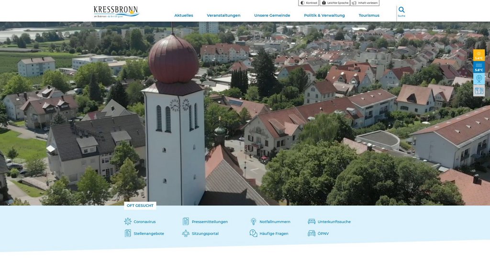Open the search magnifier icon
Screen dimensions: 490x258
[x=401, y=10]
